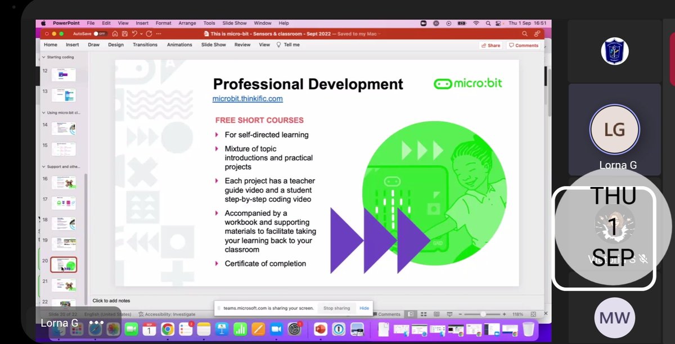Image resolution: width=675 pixels, height=344 pixels.
Task: Collapse the 'Support and othe...' section
Action: click(x=44, y=167)
